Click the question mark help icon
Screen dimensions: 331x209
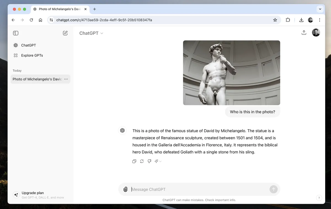pyautogui.click(x=319, y=198)
